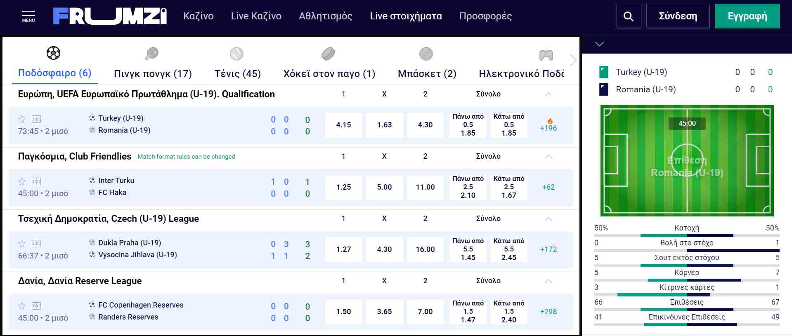The height and width of the screenshot is (336, 792).
Task: Favorite the Turkey (U-19) match star
Action: (x=22, y=119)
